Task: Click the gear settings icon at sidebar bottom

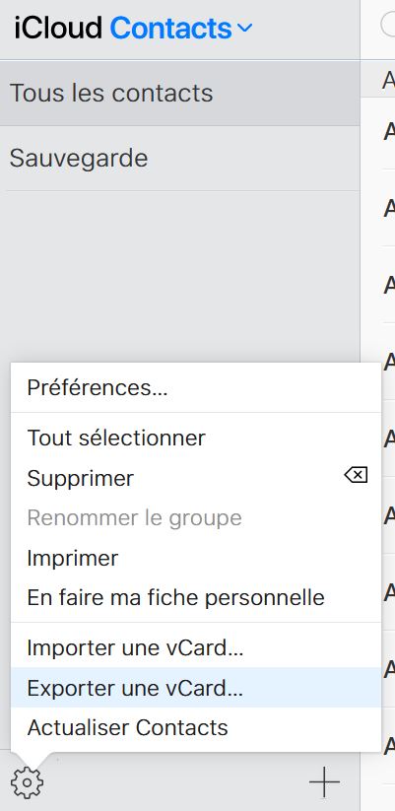Action: [x=27, y=782]
